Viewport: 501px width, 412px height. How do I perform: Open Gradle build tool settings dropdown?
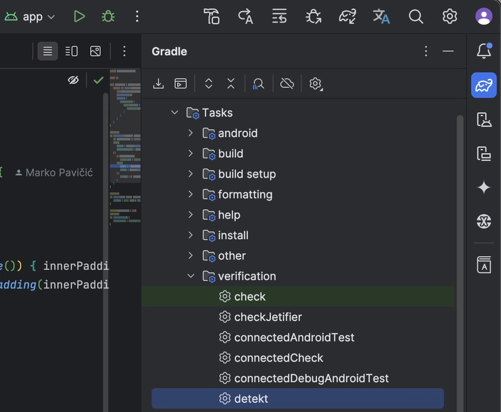[316, 84]
